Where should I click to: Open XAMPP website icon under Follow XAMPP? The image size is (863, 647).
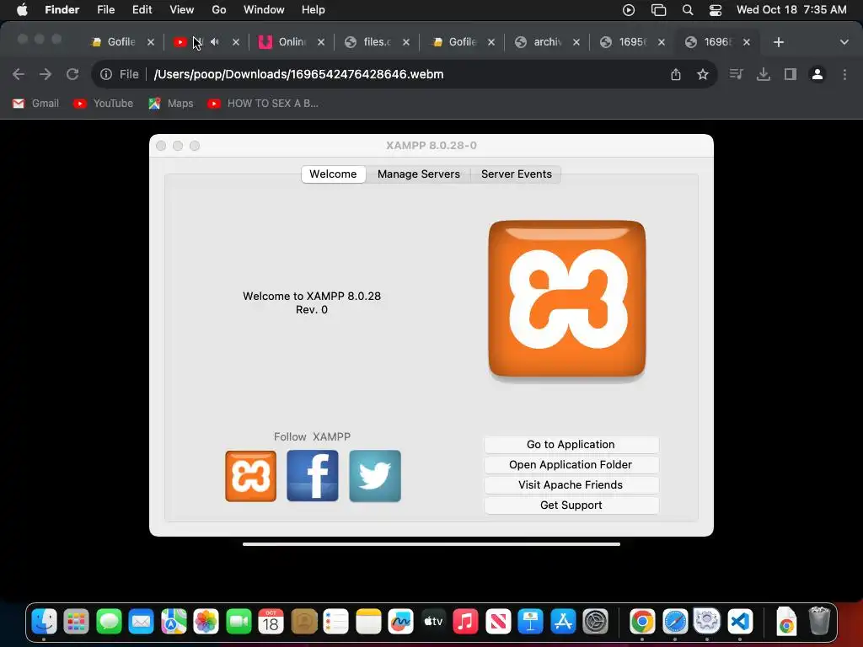pos(251,476)
